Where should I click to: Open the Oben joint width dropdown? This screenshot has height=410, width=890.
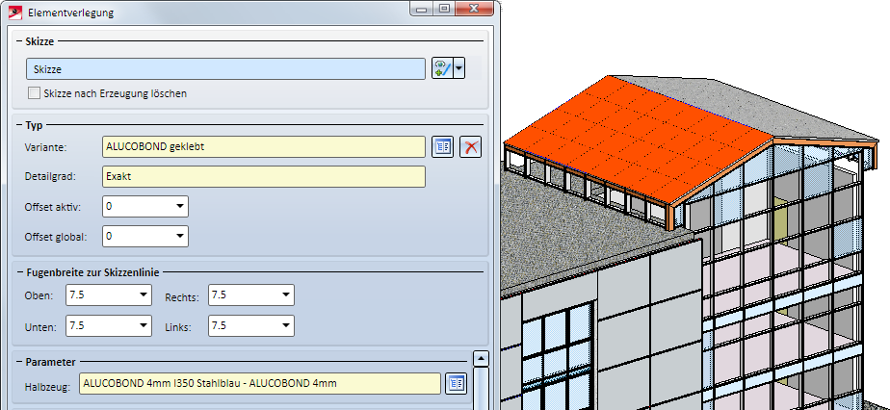point(144,295)
